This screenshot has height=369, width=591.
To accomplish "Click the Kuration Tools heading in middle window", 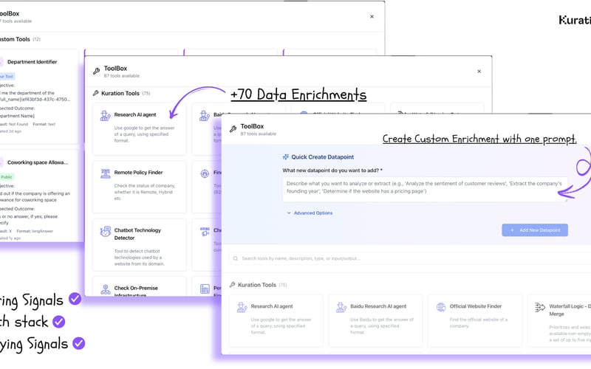I will click(120, 93).
